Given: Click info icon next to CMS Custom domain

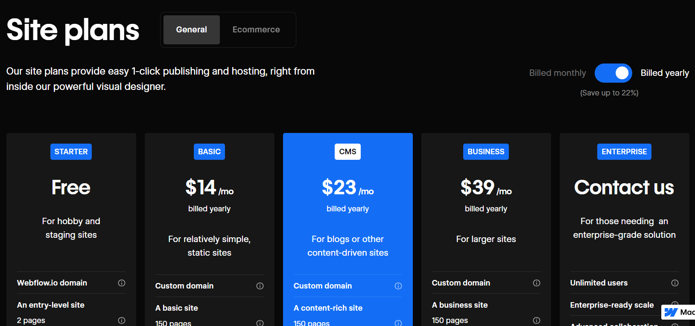Looking at the screenshot, I should [x=398, y=286].
